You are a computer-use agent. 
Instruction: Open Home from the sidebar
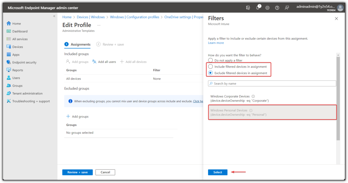(x=14, y=23)
